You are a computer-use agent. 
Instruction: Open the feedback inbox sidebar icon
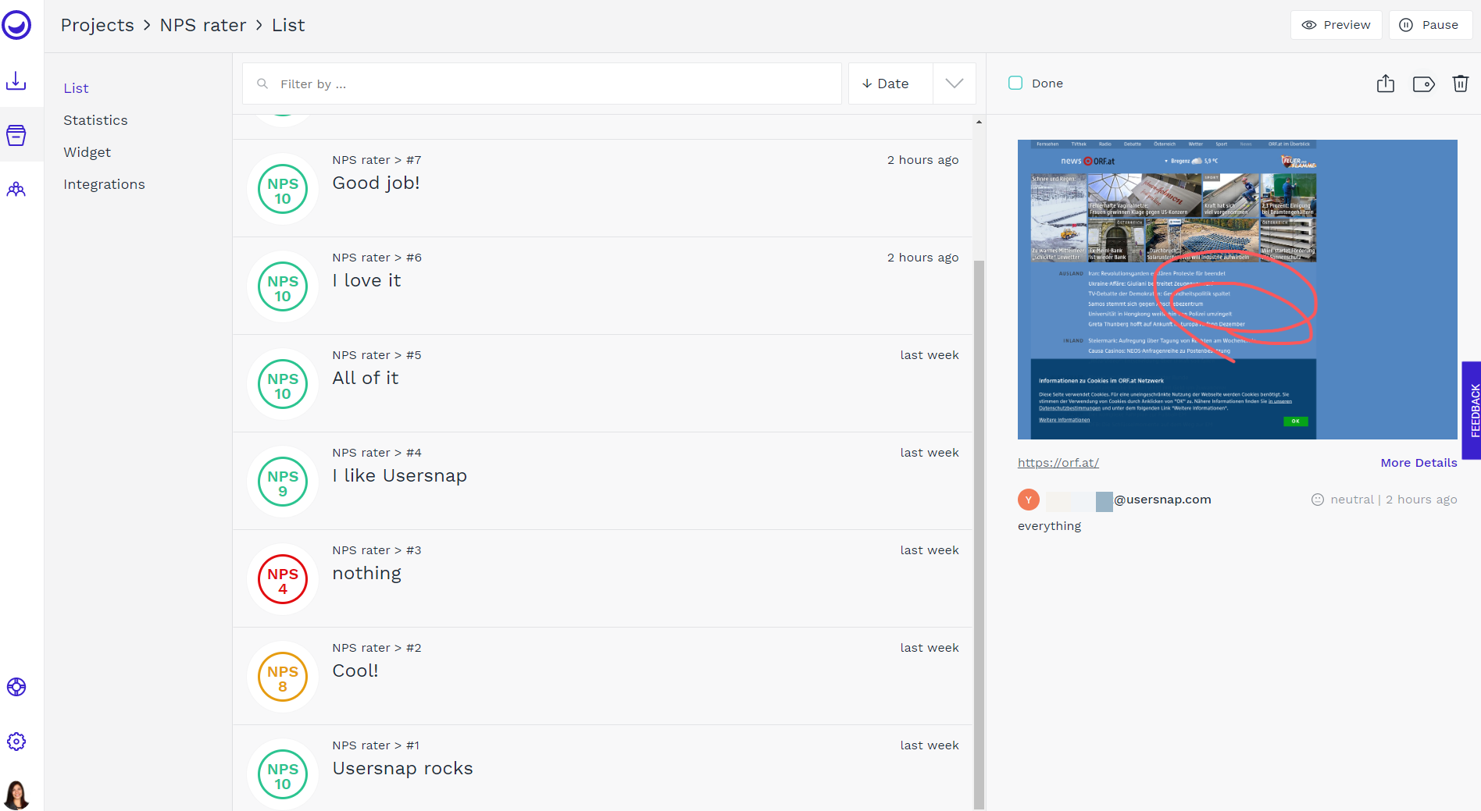pyautogui.click(x=16, y=135)
